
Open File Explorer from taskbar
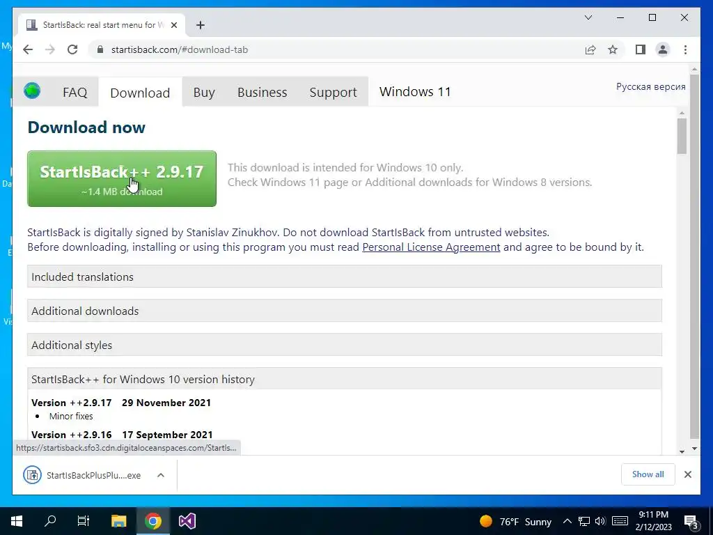118,521
